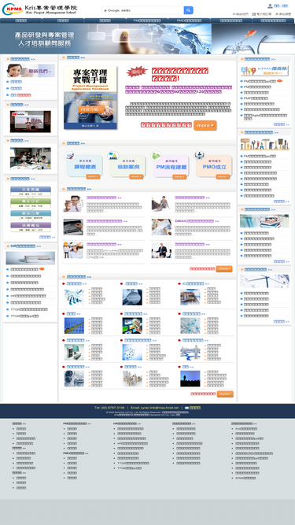Click more on the 課程總表 card
Image resolution: width=295 pixels, height=525 pixels.
click(x=93, y=176)
